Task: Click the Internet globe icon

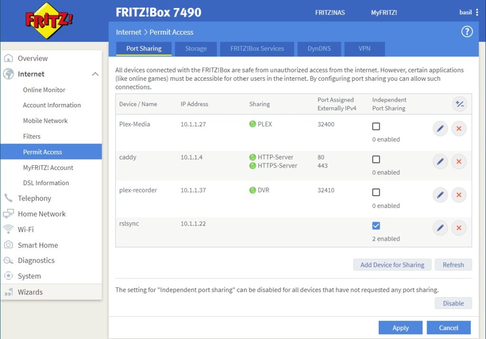Action: point(9,74)
